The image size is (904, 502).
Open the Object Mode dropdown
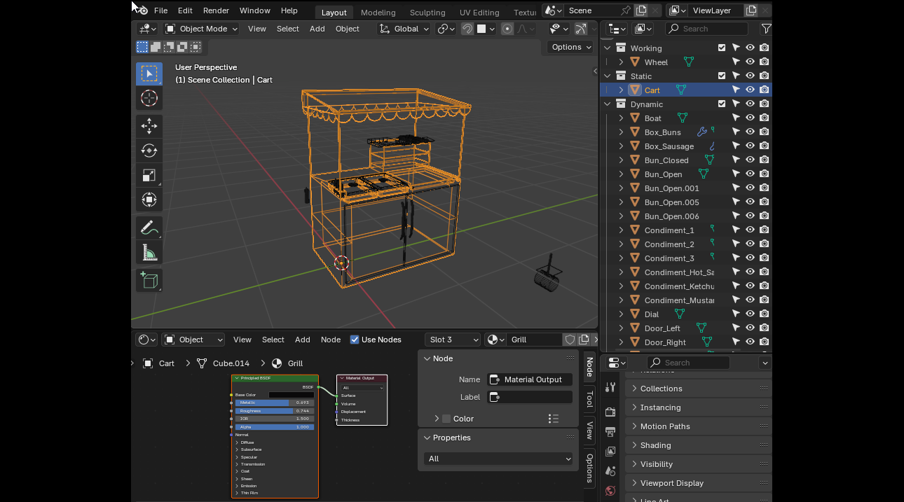[201, 29]
